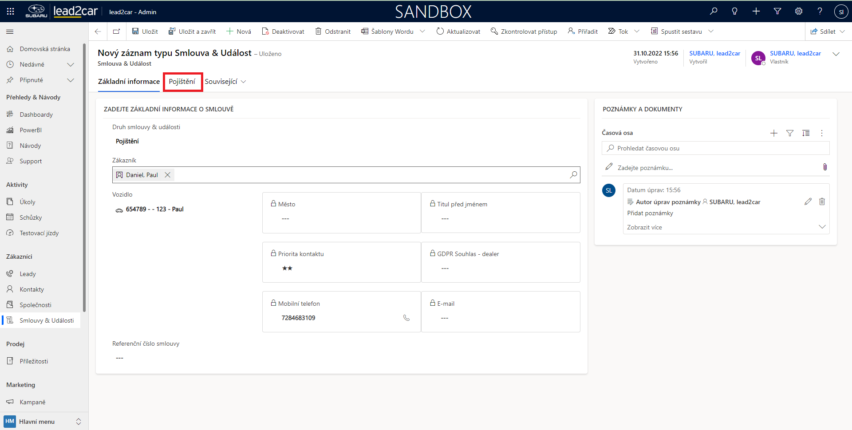Switch to the Pojištění tab
The height and width of the screenshot is (430, 852).
point(182,82)
